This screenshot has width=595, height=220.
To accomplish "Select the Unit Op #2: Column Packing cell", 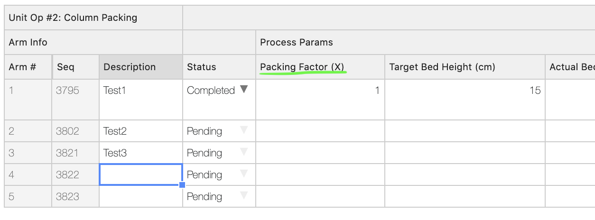I will (x=93, y=18).
